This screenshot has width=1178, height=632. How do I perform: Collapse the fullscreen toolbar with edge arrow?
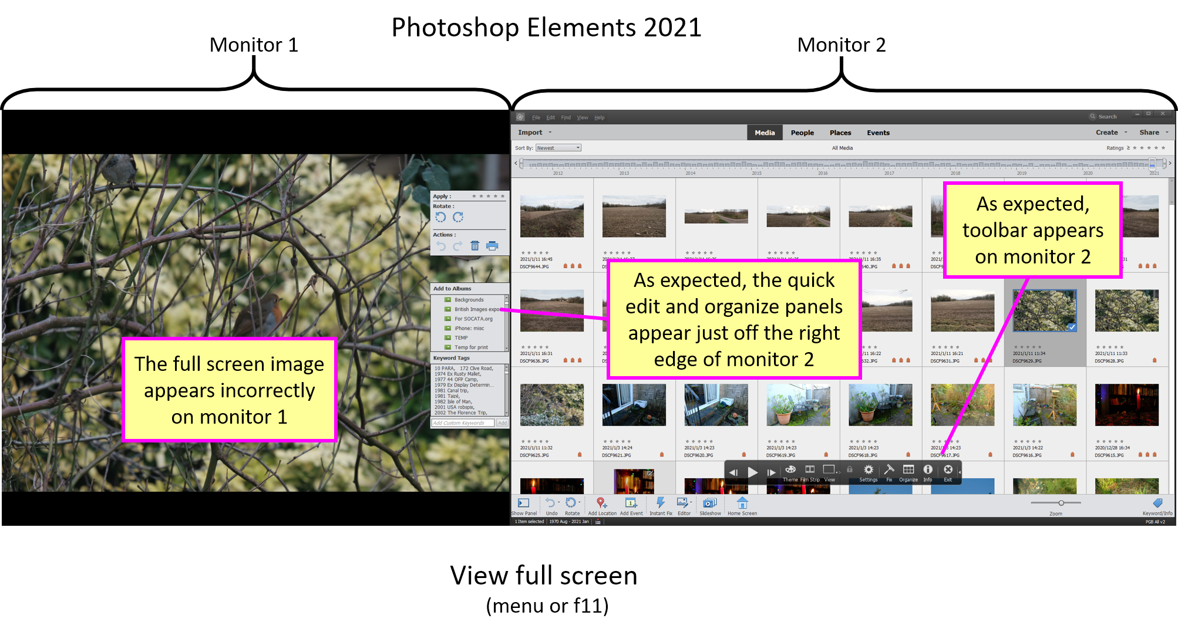pos(960,472)
